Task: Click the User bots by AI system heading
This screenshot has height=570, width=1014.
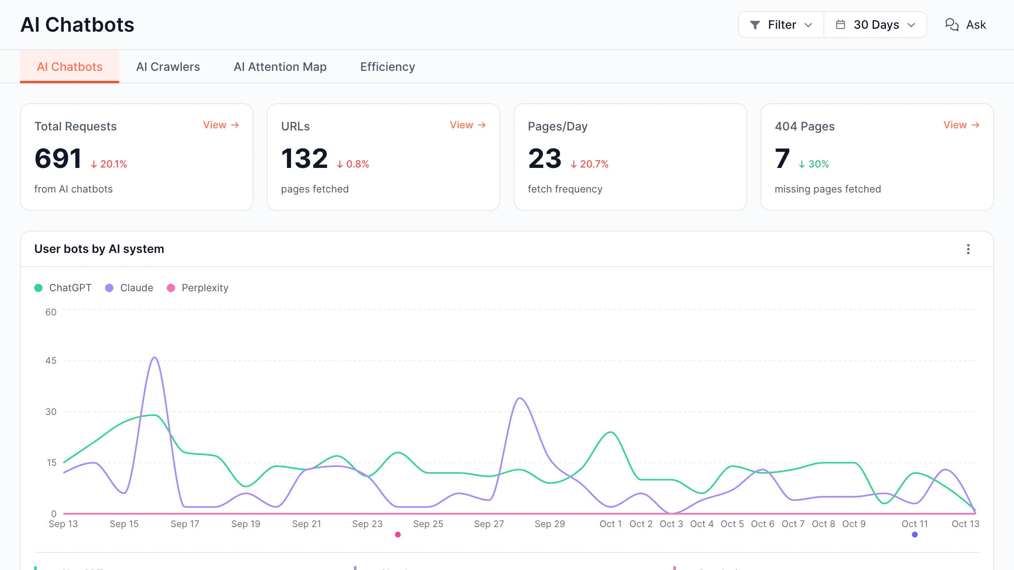Action: 99,249
